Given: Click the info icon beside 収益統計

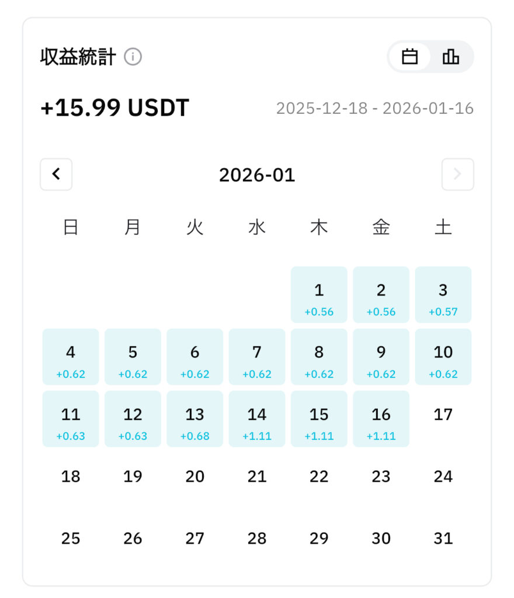Looking at the screenshot, I should coord(133,57).
